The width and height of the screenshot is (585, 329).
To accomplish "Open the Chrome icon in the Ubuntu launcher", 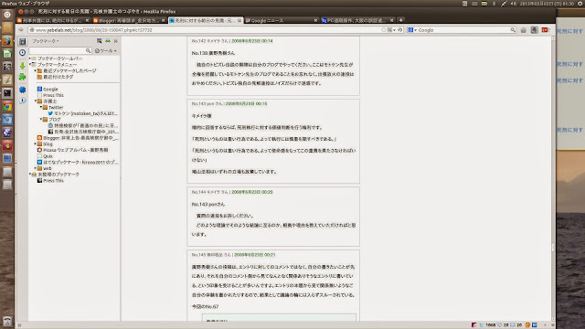I will click(x=7, y=107).
